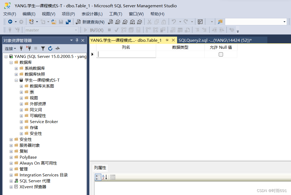Click the activity pulse icon in Object Explorer

[58, 48]
